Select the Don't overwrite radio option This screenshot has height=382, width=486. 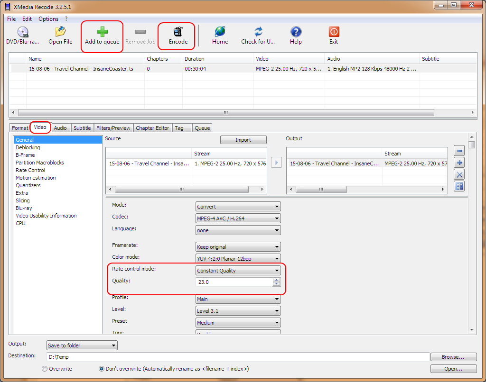[x=102, y=369]
